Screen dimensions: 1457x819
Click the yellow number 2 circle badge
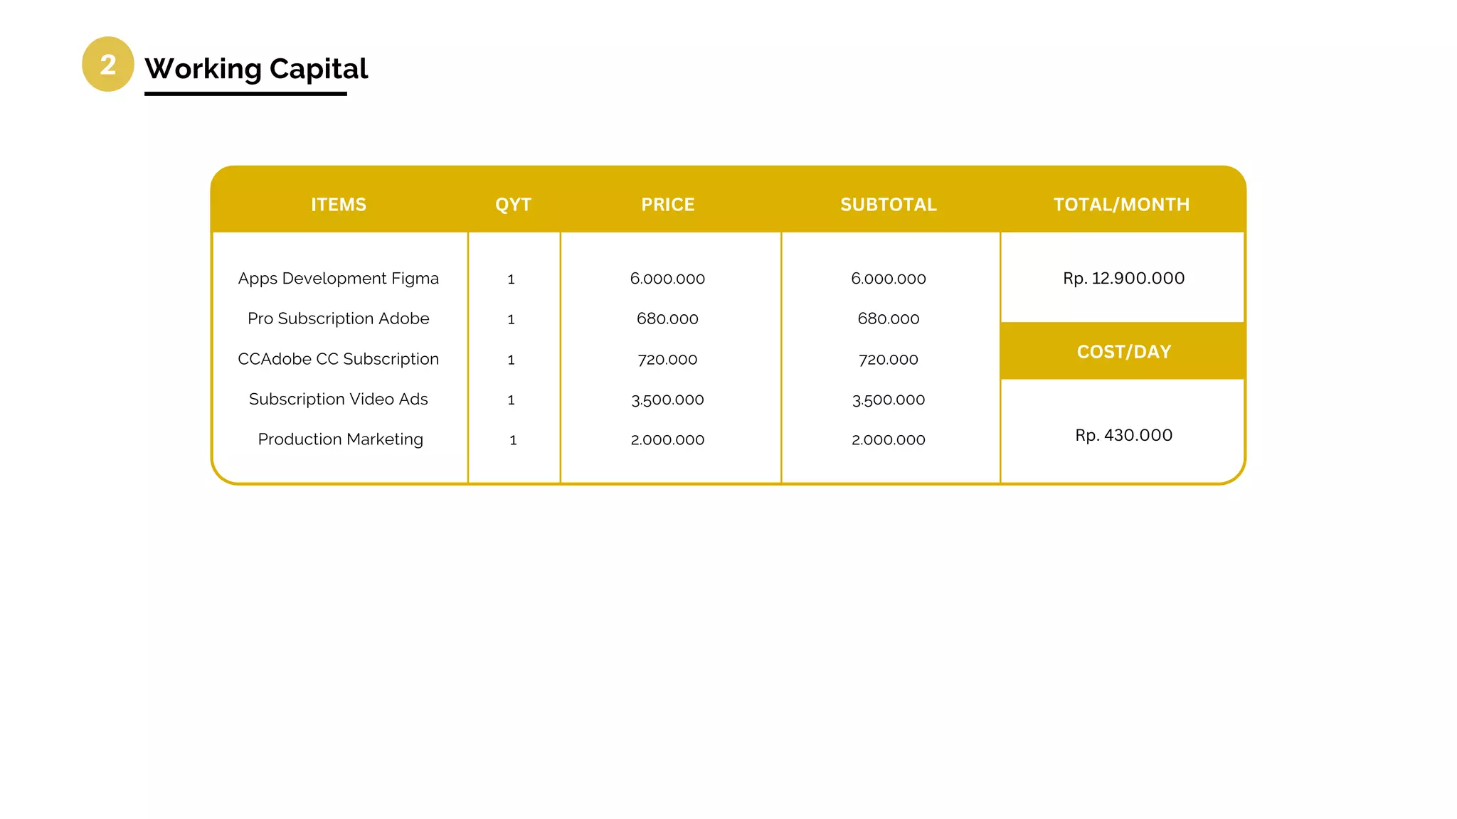point(108,65)
